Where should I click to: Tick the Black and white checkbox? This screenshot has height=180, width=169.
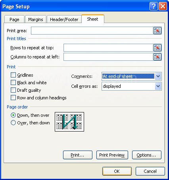coord(13,83)
